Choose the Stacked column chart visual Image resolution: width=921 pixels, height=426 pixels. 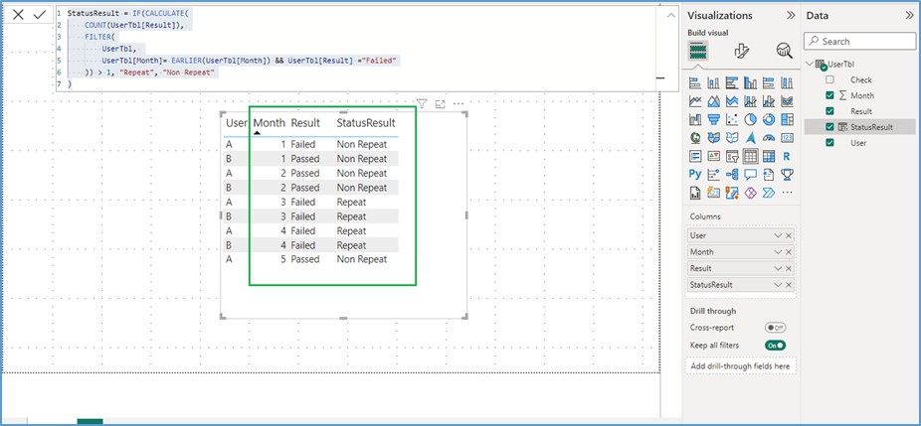(x=714, y=82)
